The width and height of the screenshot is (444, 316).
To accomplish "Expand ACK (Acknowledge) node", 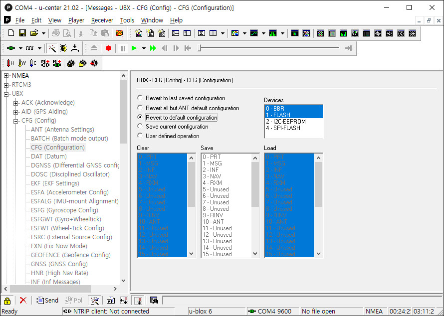I will [x=16, y=103].
